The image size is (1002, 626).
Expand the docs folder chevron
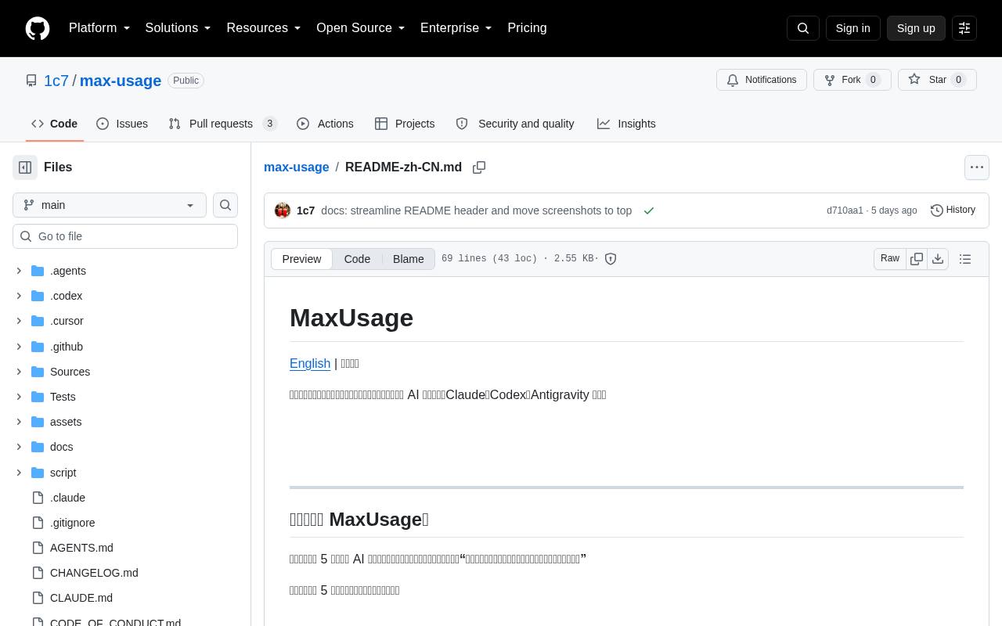(x=19, y=447)
